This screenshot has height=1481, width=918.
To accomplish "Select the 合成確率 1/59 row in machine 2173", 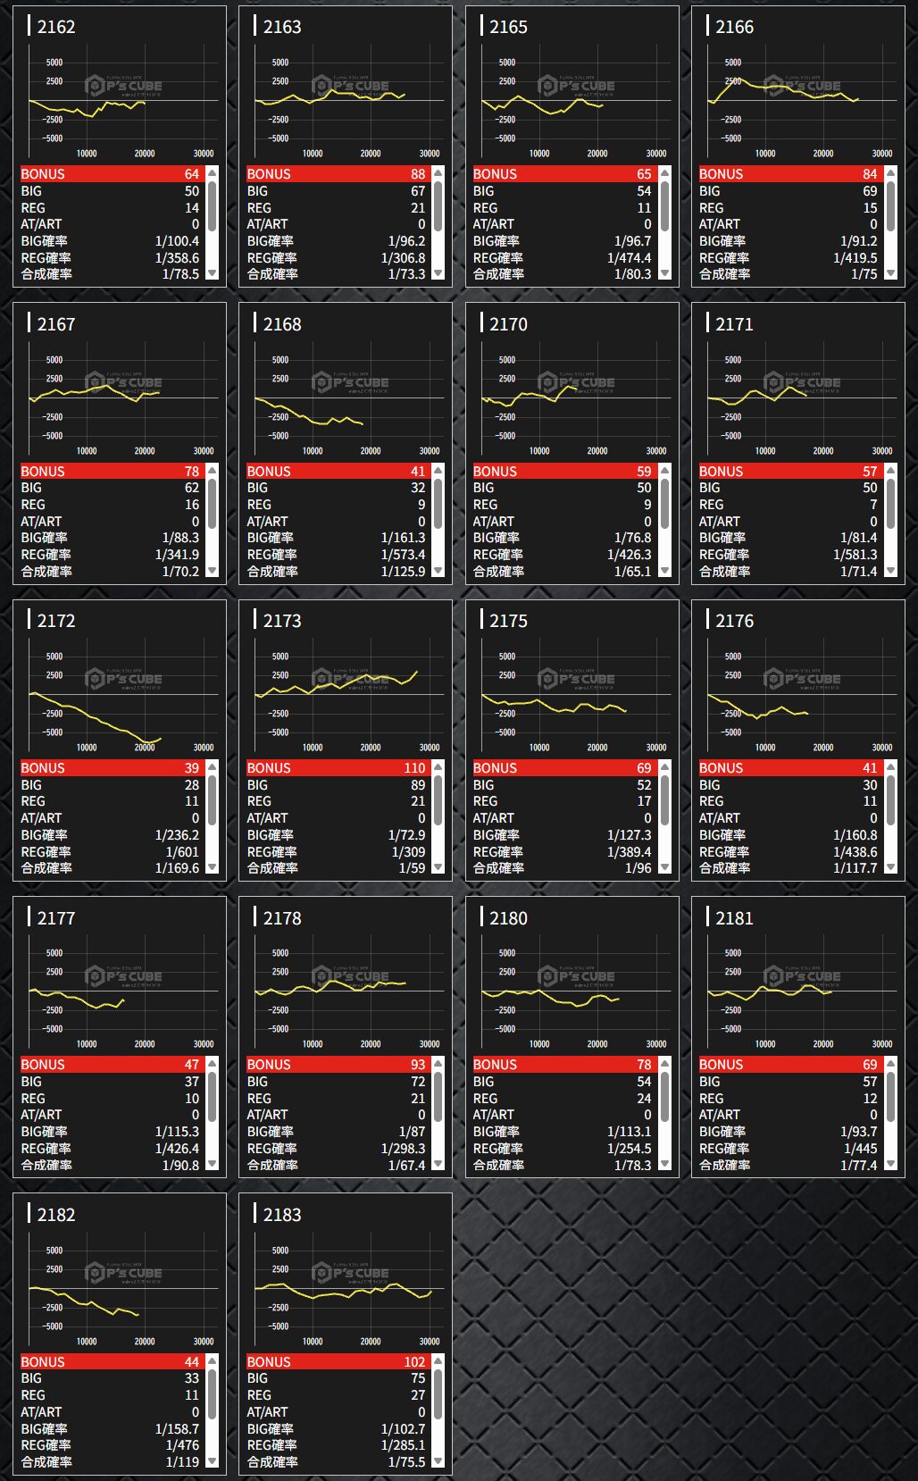I will coord(338,868).
